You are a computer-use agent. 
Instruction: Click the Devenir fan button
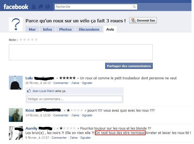pyautogui.click(x=143, y=20)
